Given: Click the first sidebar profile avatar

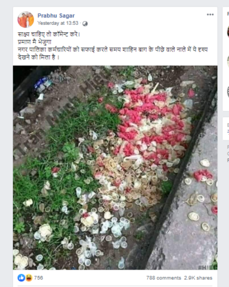Looking at the screenshot, I should [228, 32].
